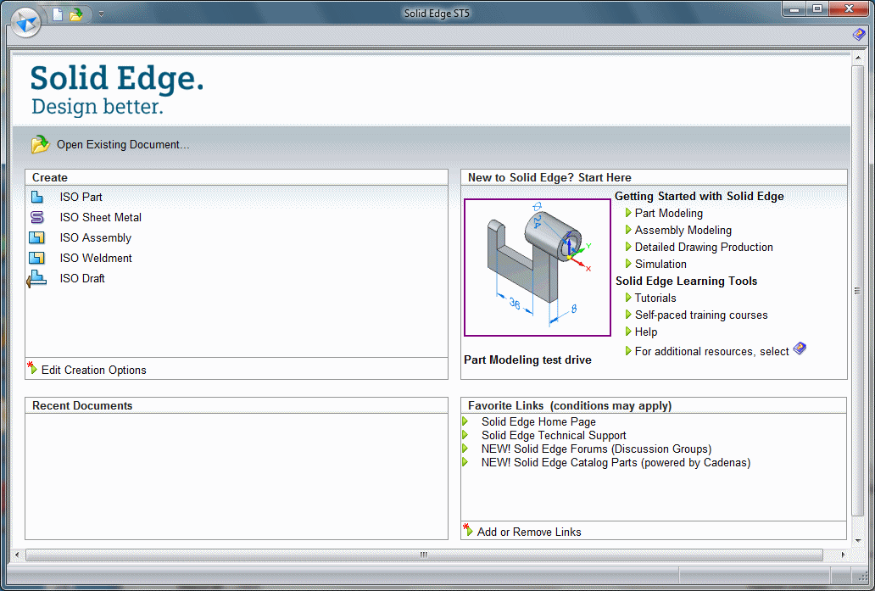Visit the Solid Edge Home Page link
The width and height of the screenshot is (875, 591).
(538, 422)
